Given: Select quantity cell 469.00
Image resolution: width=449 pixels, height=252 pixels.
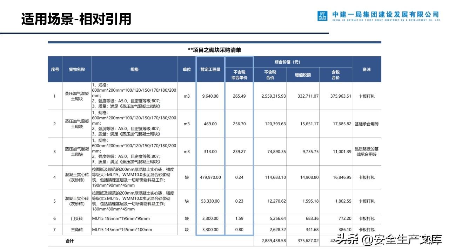Looking at the screenshot, I should tap(210, 124).
